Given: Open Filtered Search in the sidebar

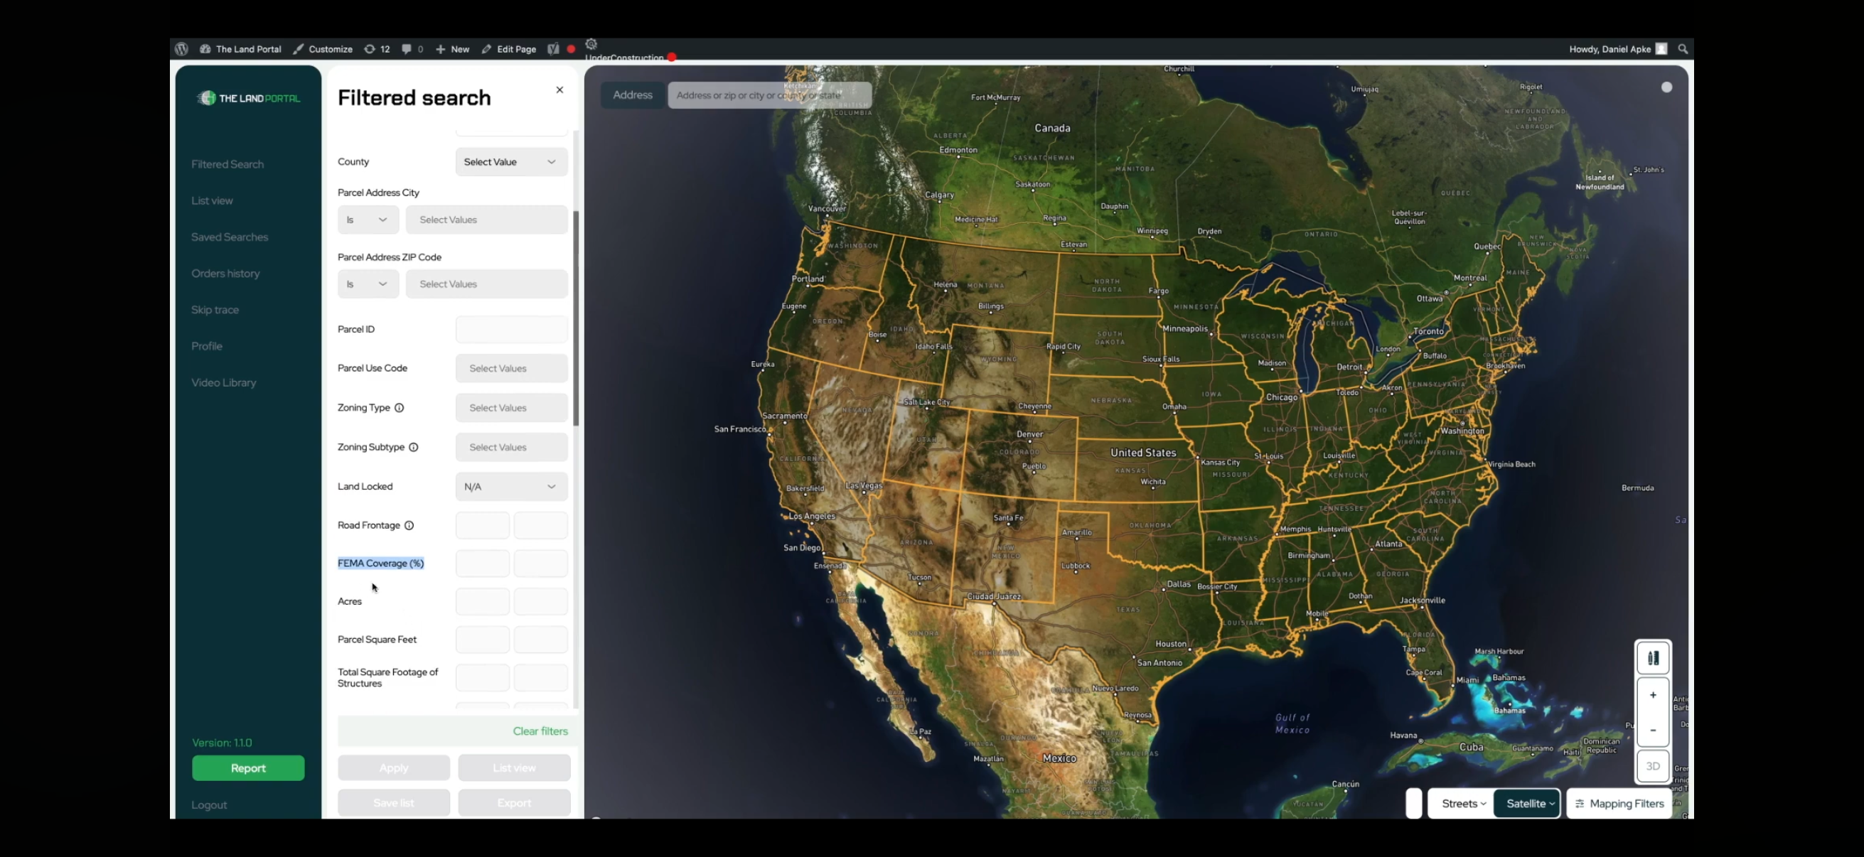Looking at the screenshot, I should 227,164.
